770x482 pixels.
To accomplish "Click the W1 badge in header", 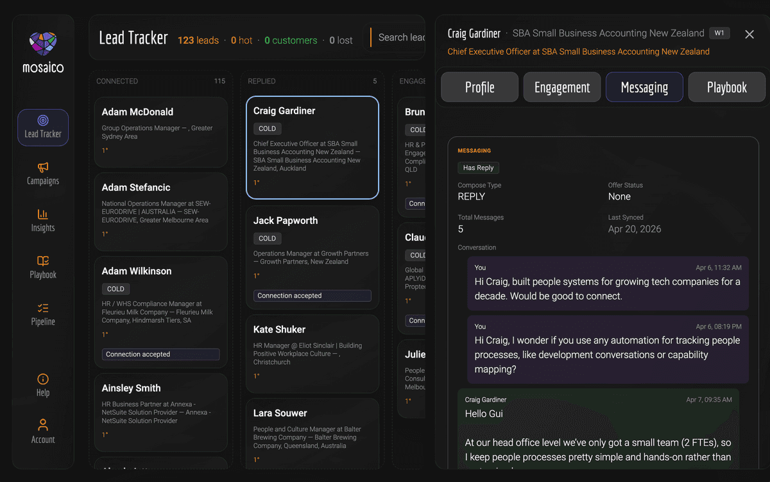I will pos(719,33).
